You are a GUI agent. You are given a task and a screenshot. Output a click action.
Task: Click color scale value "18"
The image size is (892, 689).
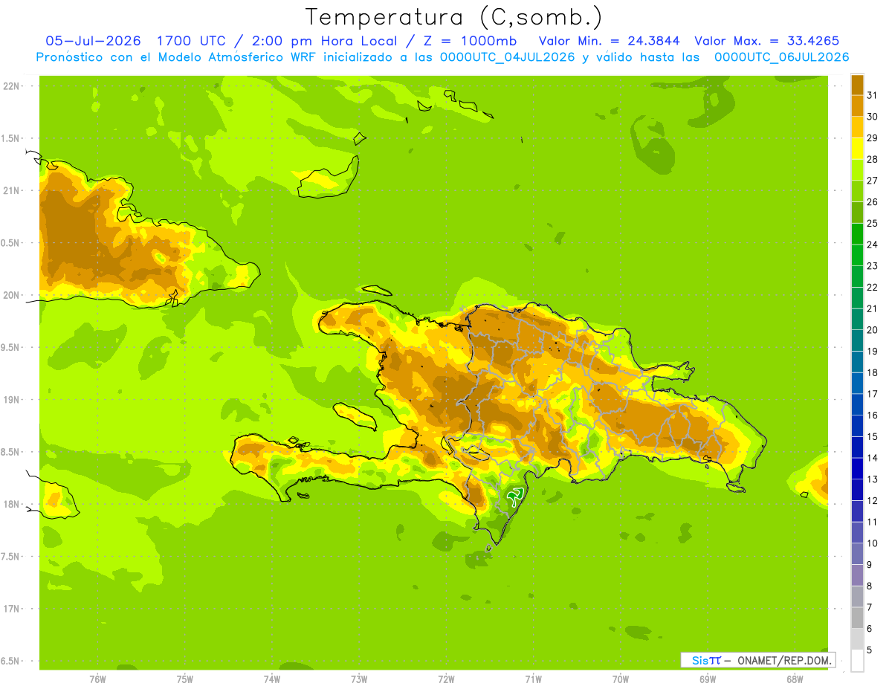click(872, 372)
